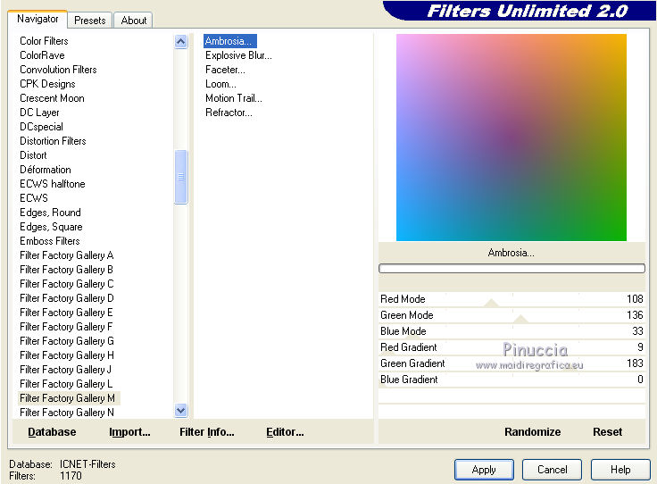The width and height of the screenshot is (657, 484).
Task: Click the category list scroll up arrow
Action: click(x=180, y=41)
